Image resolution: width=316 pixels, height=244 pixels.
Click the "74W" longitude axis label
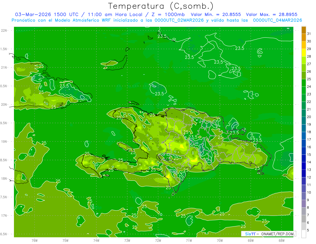coord(96,240)
